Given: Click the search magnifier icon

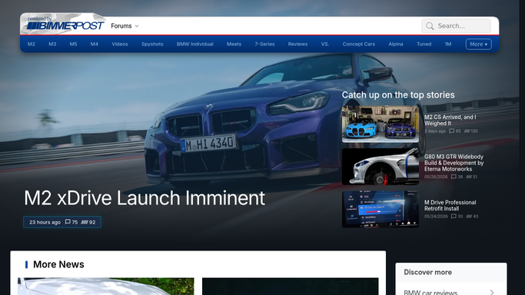Looking at the screenshot, I should pos(430,26).
